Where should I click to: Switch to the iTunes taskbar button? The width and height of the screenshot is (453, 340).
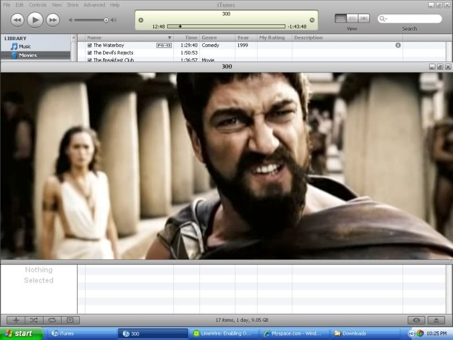coord(81,334)
